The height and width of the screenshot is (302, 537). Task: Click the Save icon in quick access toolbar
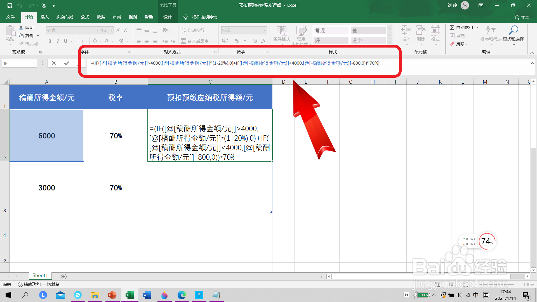click(10, 5)
